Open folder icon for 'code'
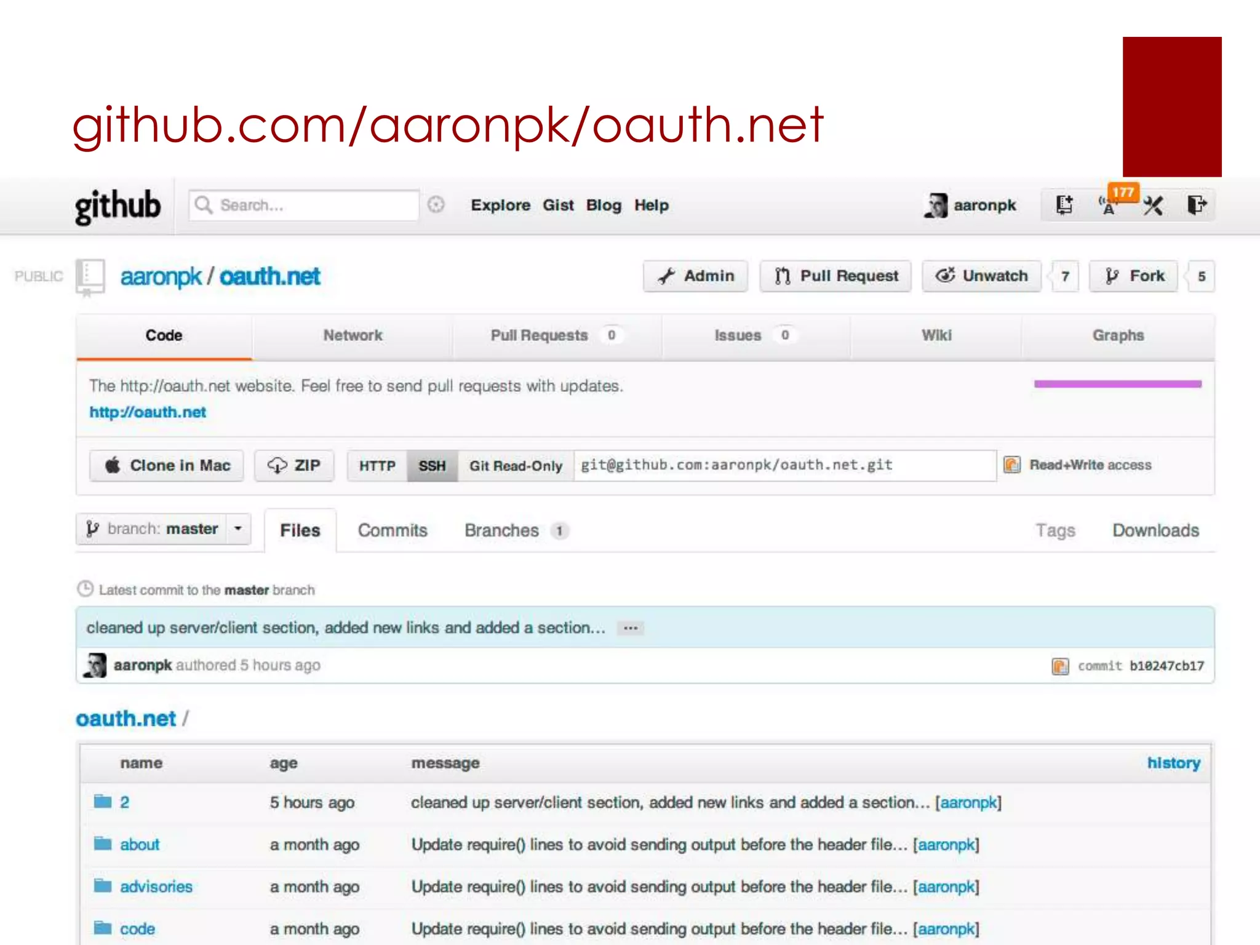 click(x=103, y=928)
